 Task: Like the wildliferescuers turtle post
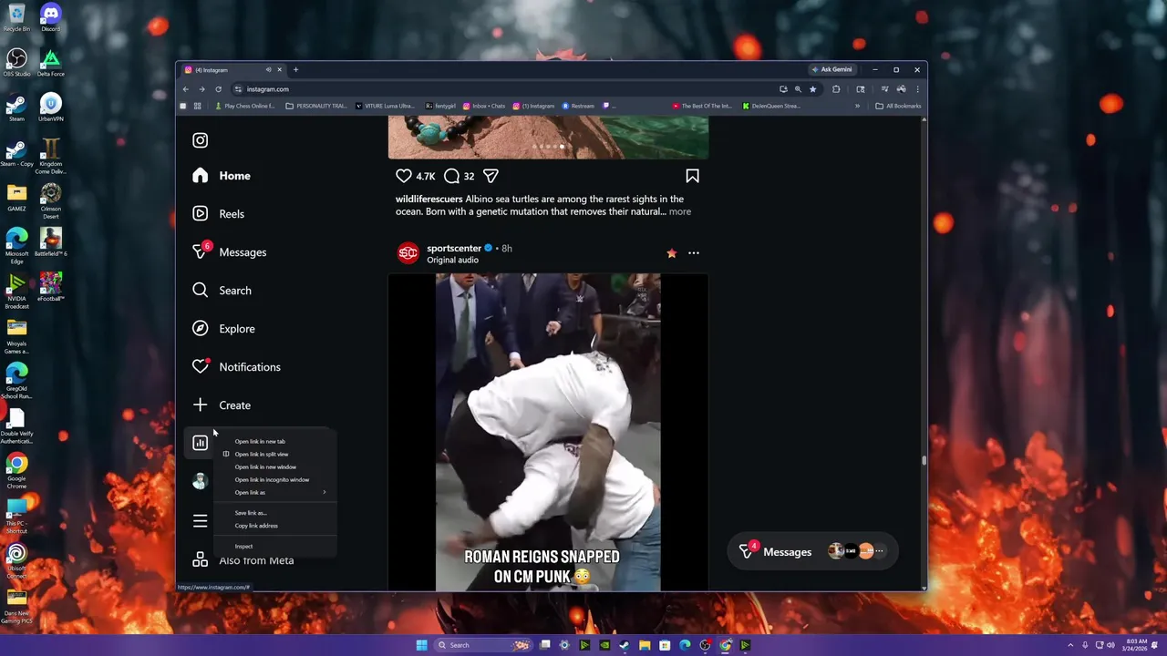pyautogui.click(x=404, y=176)
